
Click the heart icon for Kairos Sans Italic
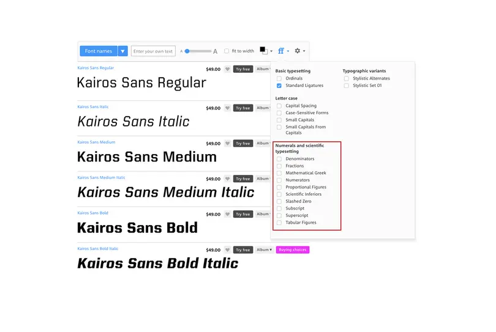(x=227, y=108)
